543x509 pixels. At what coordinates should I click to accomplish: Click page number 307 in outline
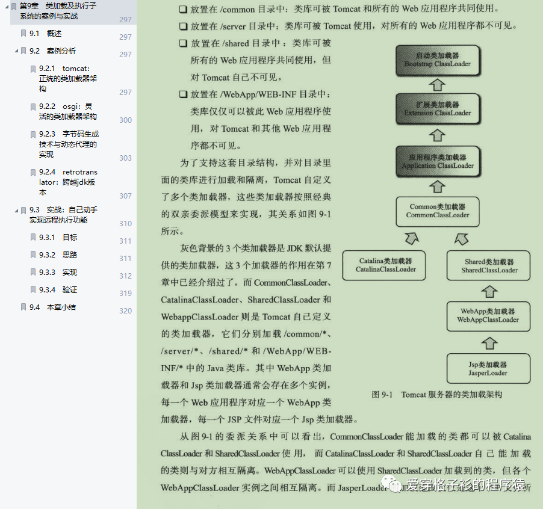click(x=125, y=196)
